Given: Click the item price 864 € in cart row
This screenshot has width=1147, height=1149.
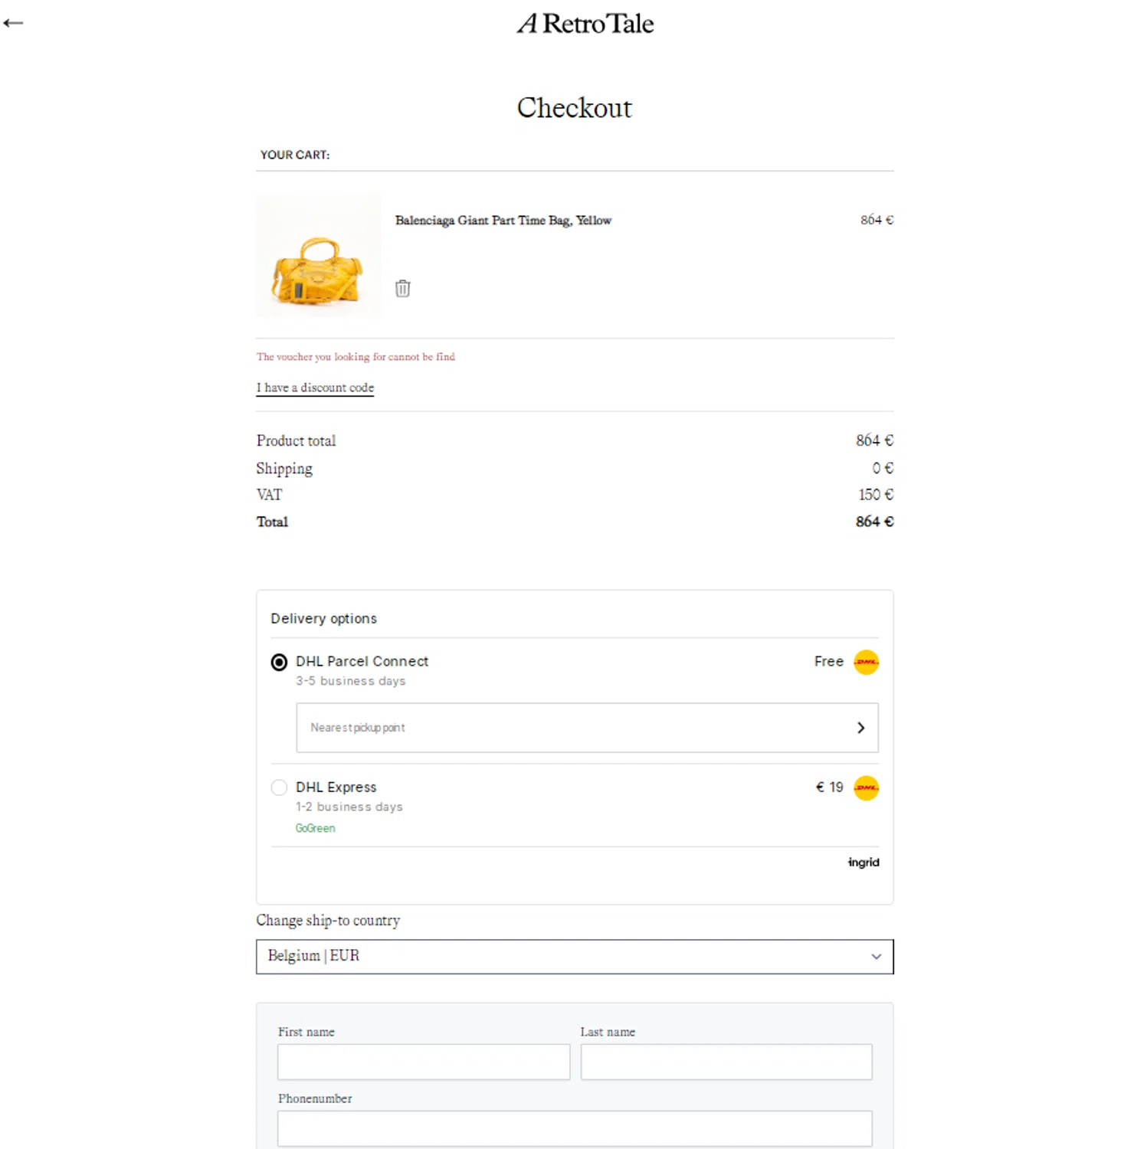Looking at the screenshot, I should (x=877, y=220).
